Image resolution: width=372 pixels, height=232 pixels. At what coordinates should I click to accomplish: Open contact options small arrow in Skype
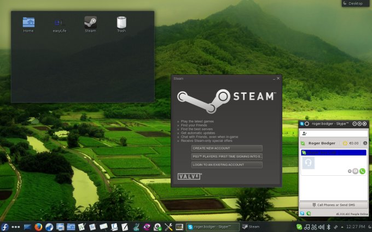click(x=350, y=171)
